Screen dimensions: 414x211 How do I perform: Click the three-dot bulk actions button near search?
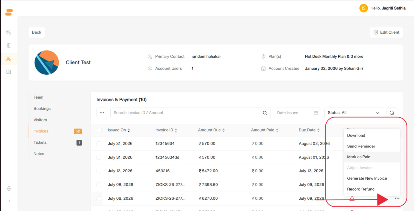102,113
